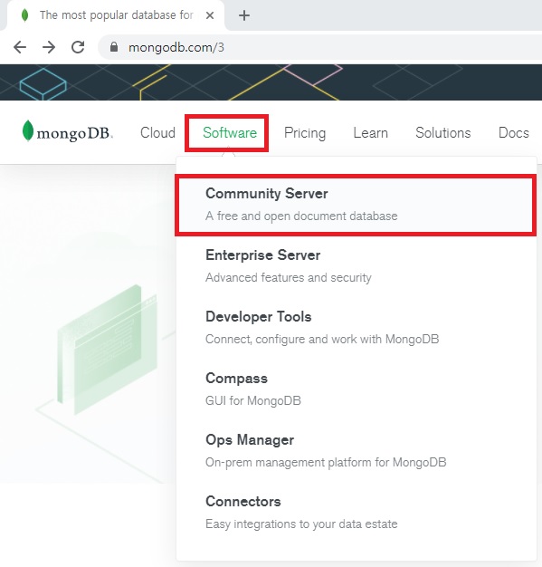Open the Software navigation menu
Viewport: 542px width, 567px height.
coord(230,133)
